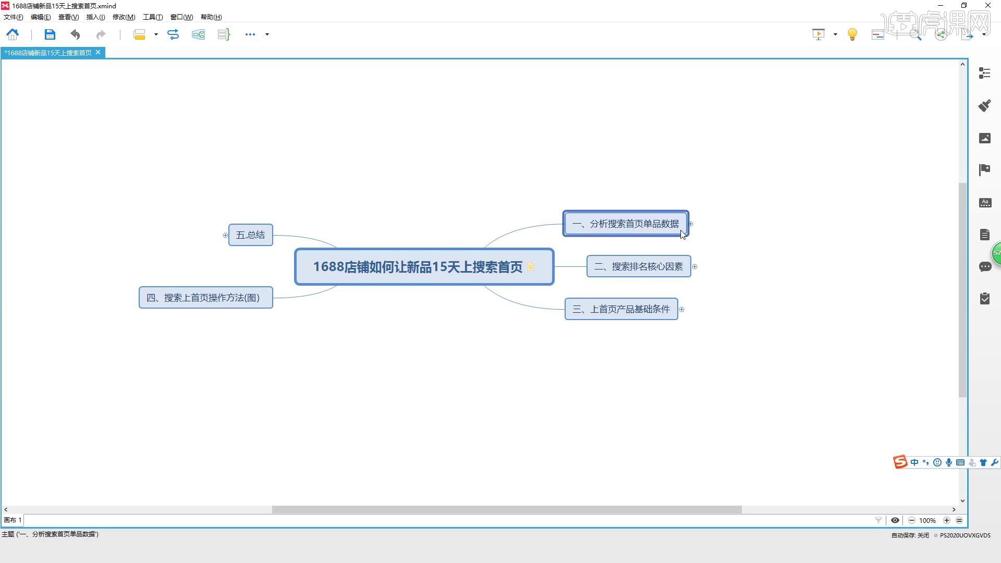The width and height of the screenshot is (1001, 563).
Task: Zoom in with the plus button
Action: coord(947,520)
